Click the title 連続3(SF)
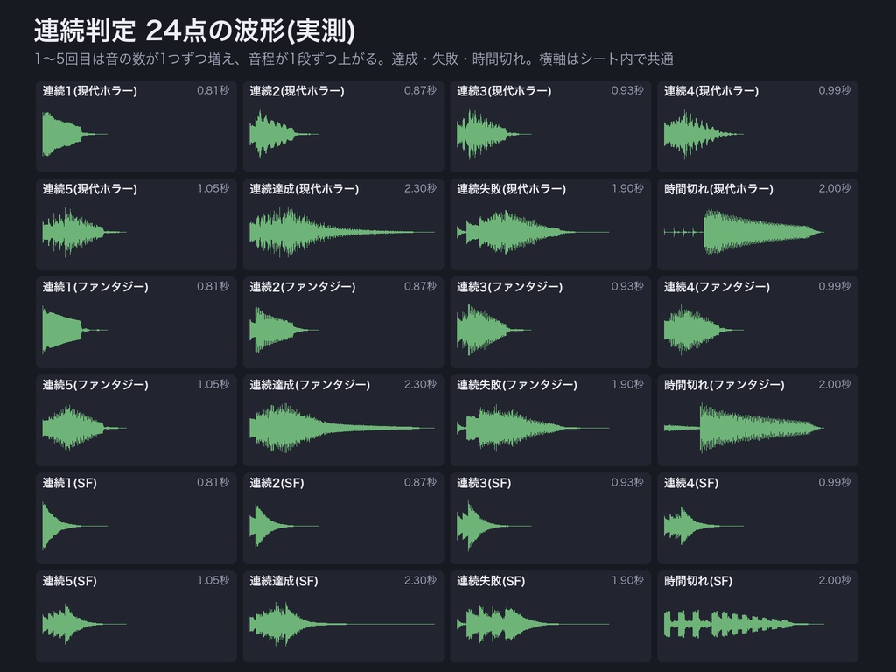The height and width of the screenshot is (672, 896). (484, 483)
